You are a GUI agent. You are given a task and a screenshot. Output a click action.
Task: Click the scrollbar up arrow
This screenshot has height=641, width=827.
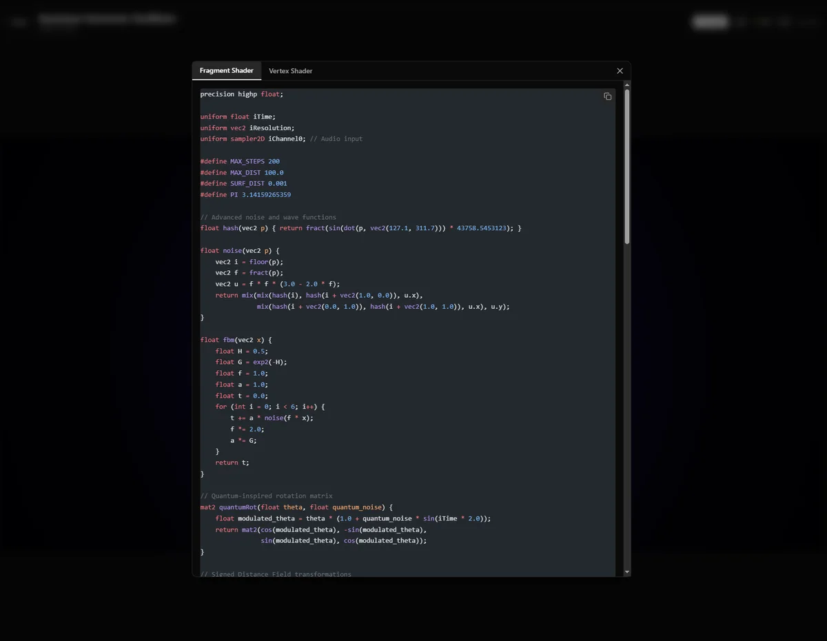coord(626,85)
